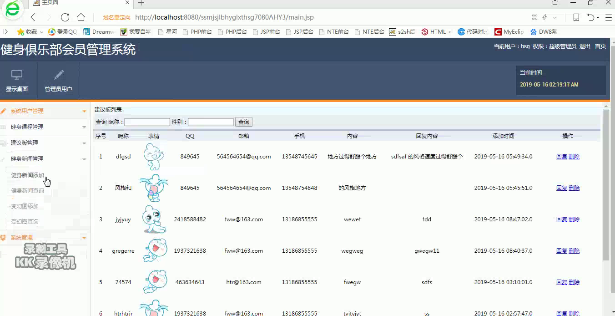Click dfgsd row emoticon thumbnail
The width and height of the screenshot is (615, 316).
click(154, 157)
